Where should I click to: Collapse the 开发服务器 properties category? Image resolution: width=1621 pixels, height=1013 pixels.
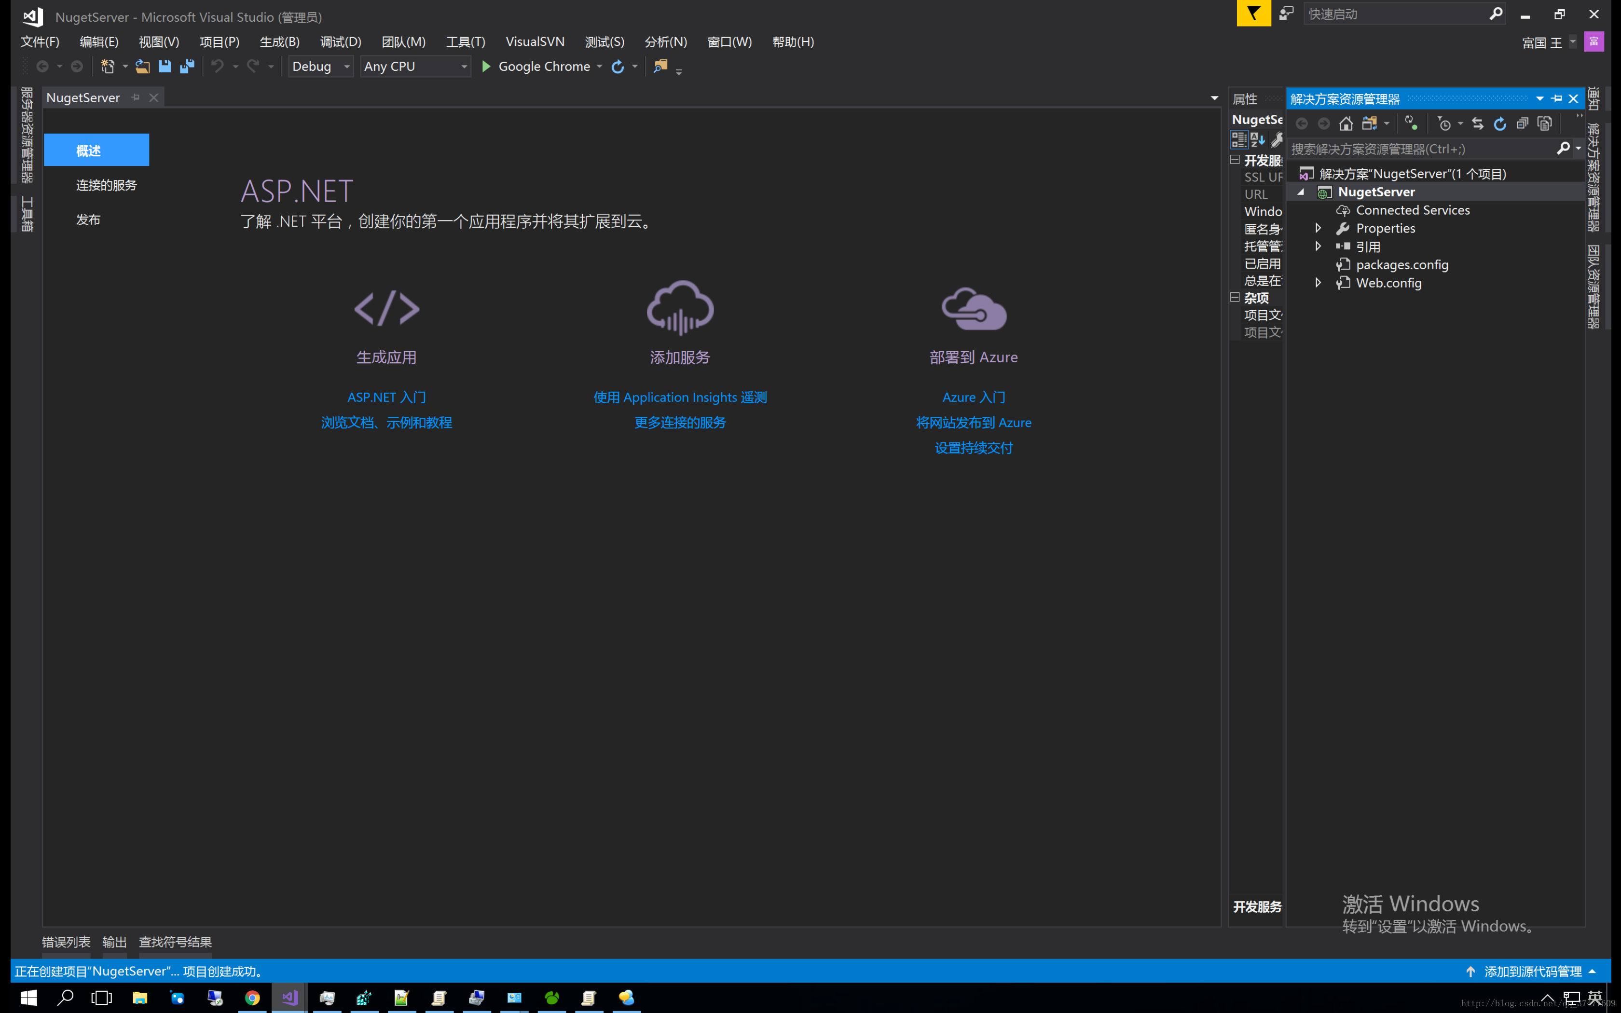tap(1235, 160)
